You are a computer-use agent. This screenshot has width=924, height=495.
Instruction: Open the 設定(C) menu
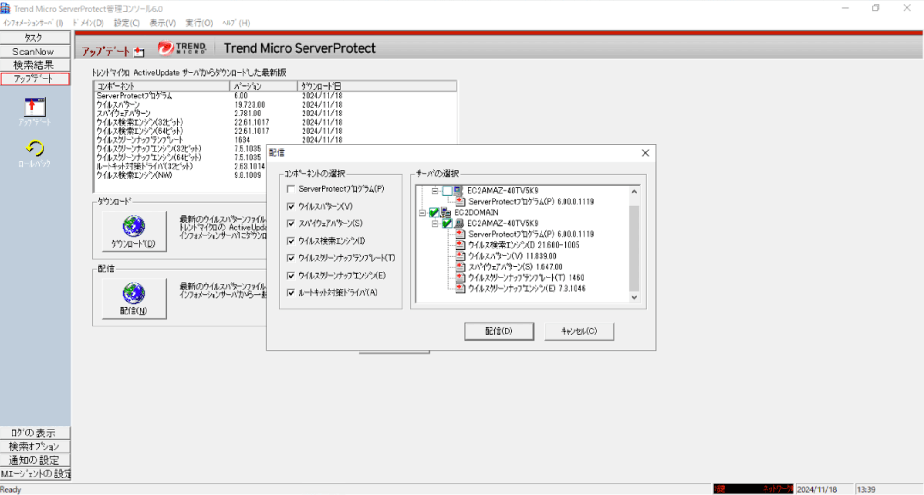coord(127,23)
